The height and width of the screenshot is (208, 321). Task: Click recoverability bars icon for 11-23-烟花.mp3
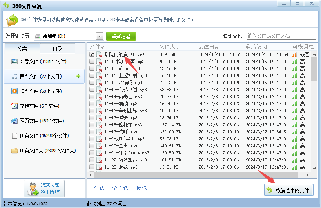(x=294, y=167)
